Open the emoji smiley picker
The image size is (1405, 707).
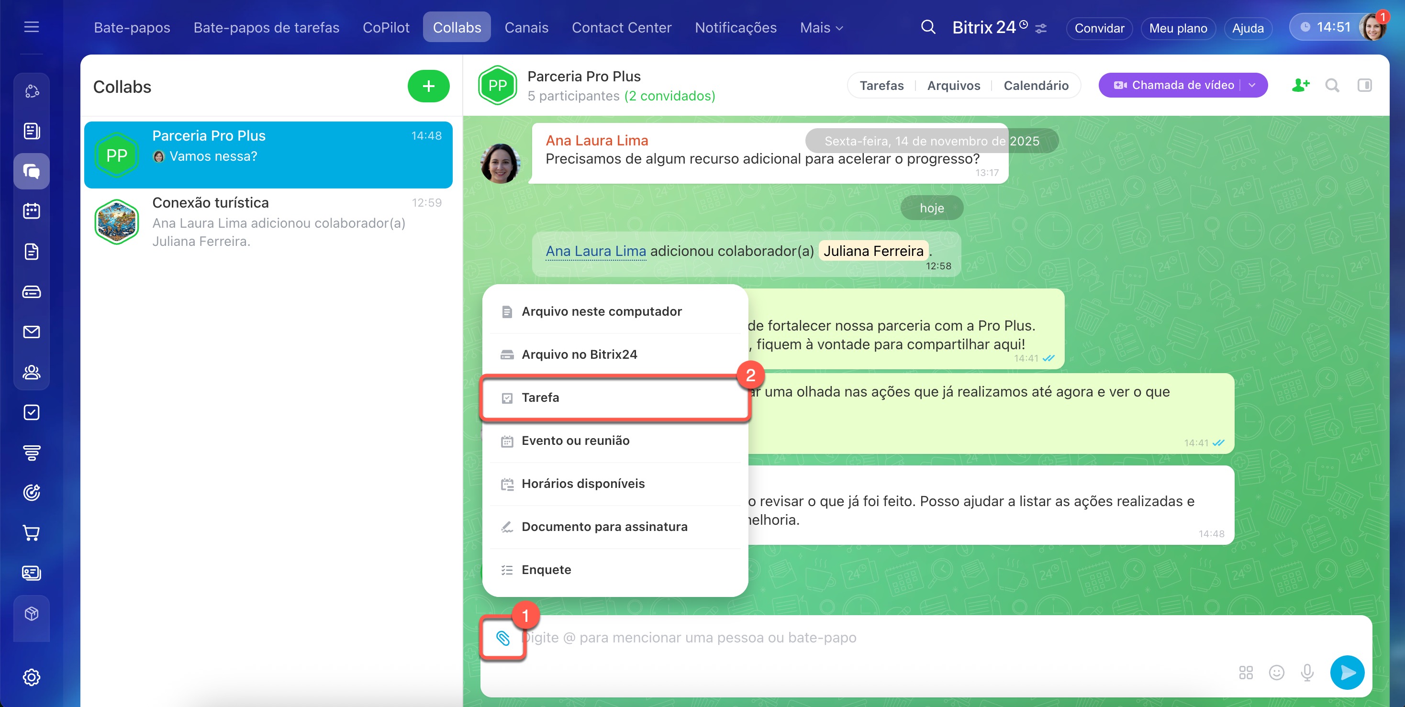pos(1276,672)
